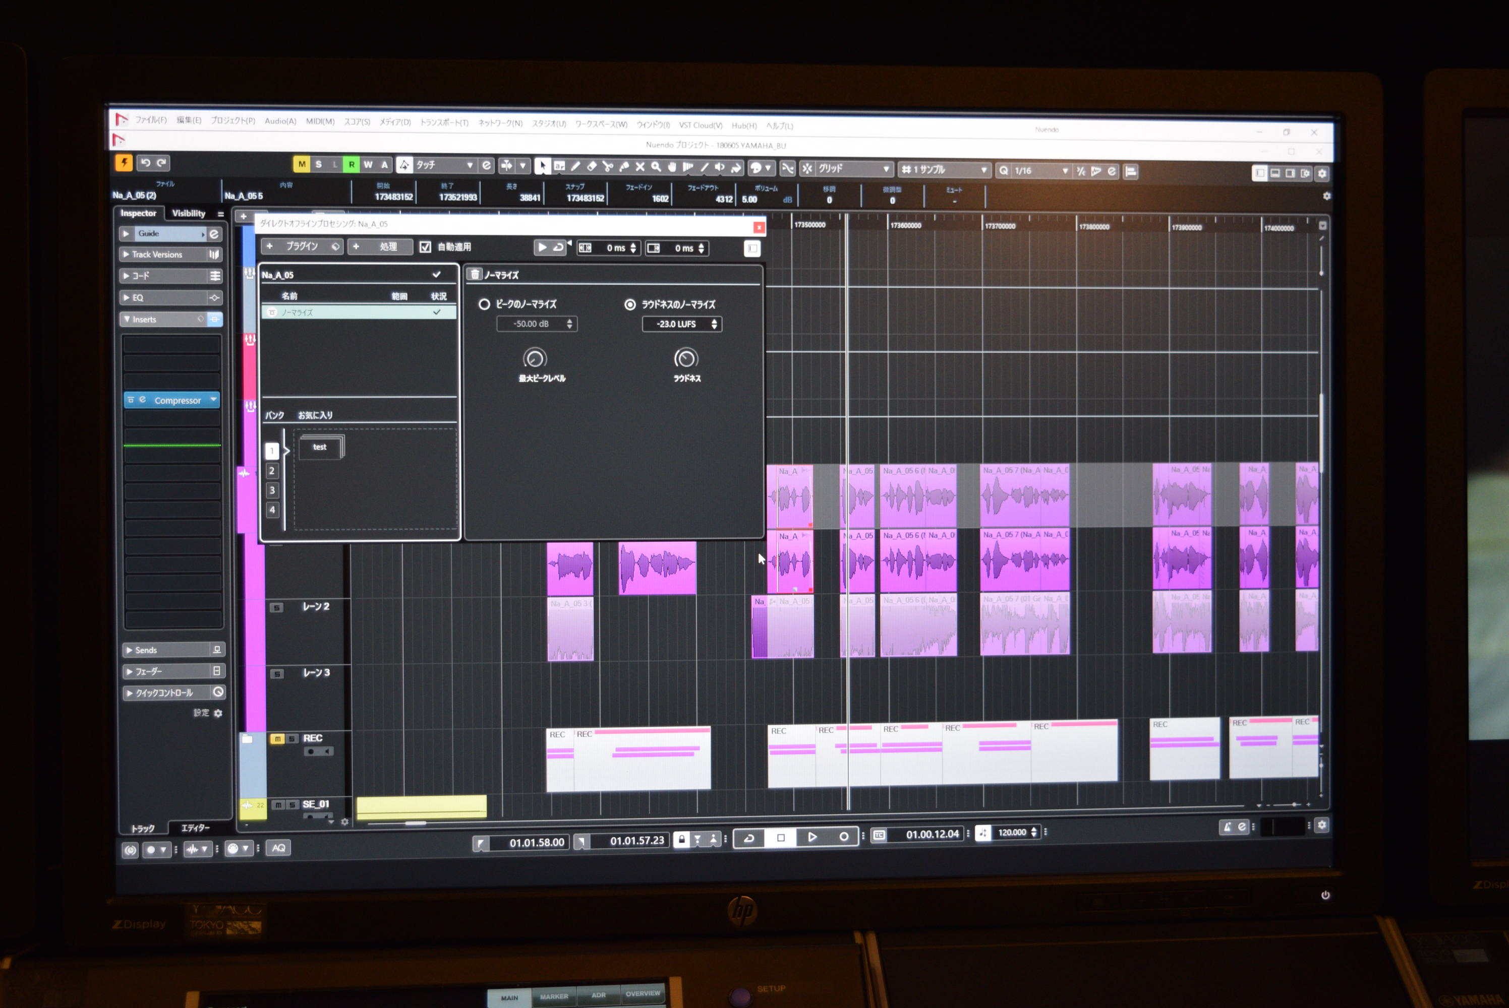Select the Mute X tool
The image size is (1509, 1008).
(x=640, y=167)
